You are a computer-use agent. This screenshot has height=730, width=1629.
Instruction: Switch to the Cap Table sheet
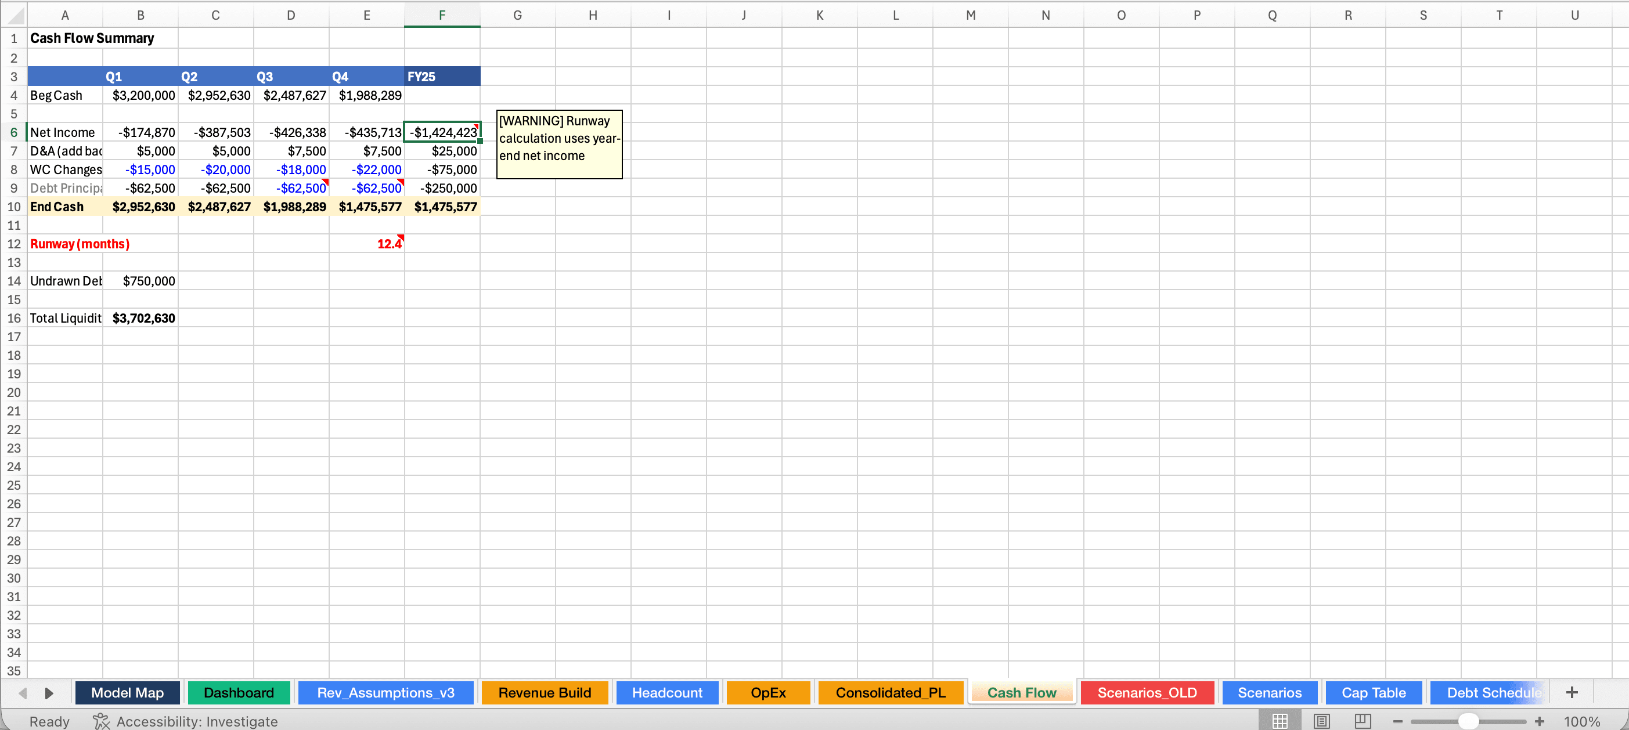click(1374, 692)
